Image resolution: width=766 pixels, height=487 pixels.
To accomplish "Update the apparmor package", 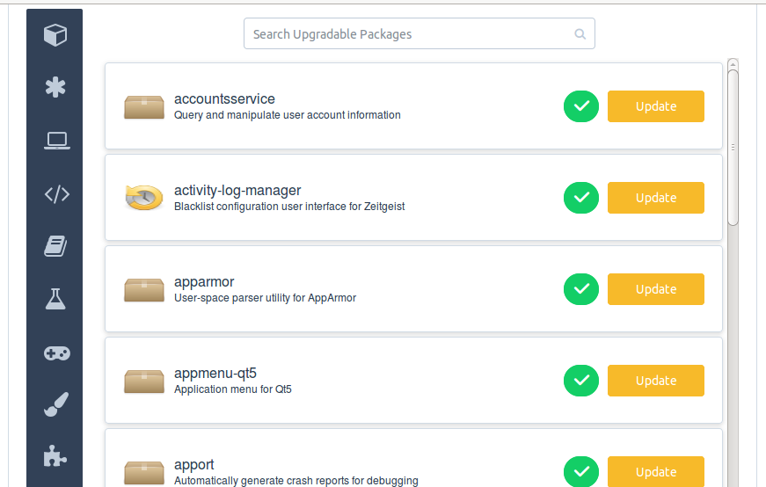I will click(655, 288).
